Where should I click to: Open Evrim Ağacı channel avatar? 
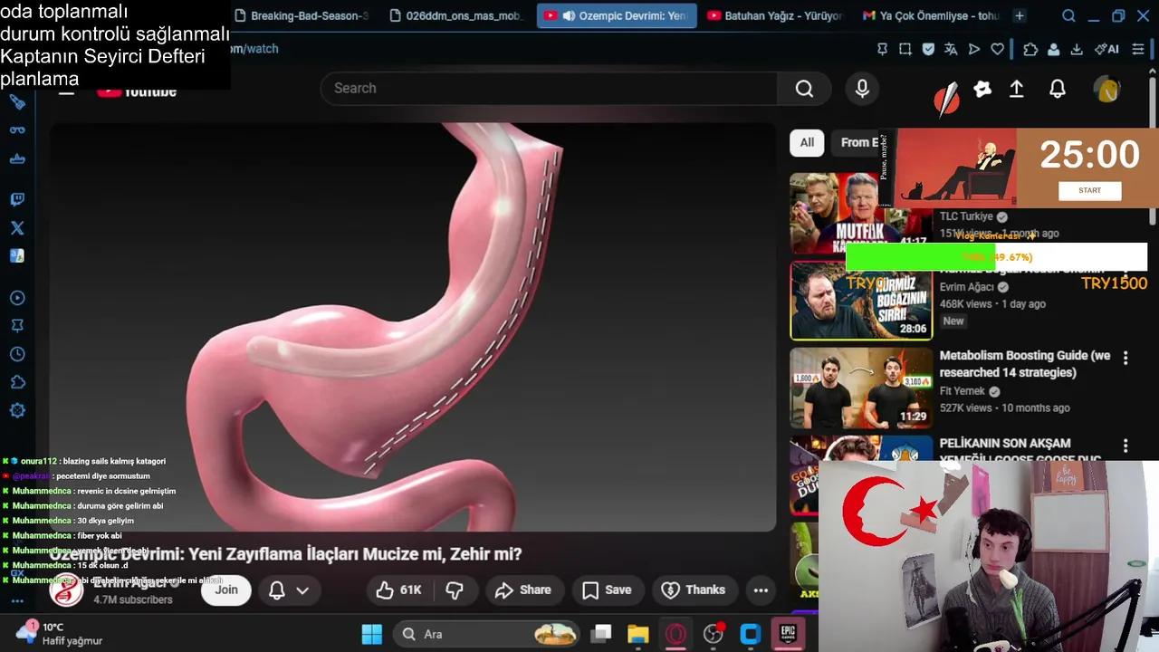click(x=66, y=590)
